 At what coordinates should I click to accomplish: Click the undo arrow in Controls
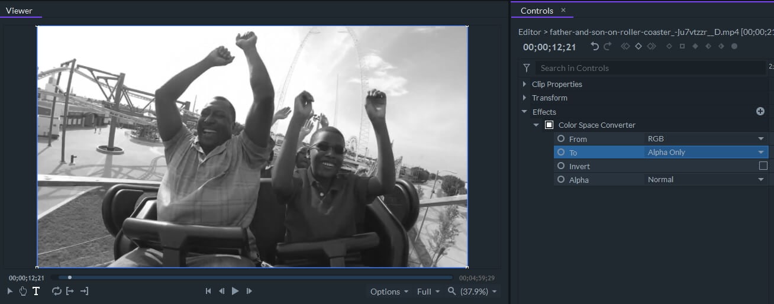595,46
